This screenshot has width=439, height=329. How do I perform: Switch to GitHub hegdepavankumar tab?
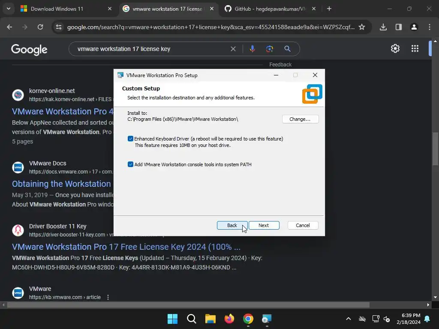270,9
